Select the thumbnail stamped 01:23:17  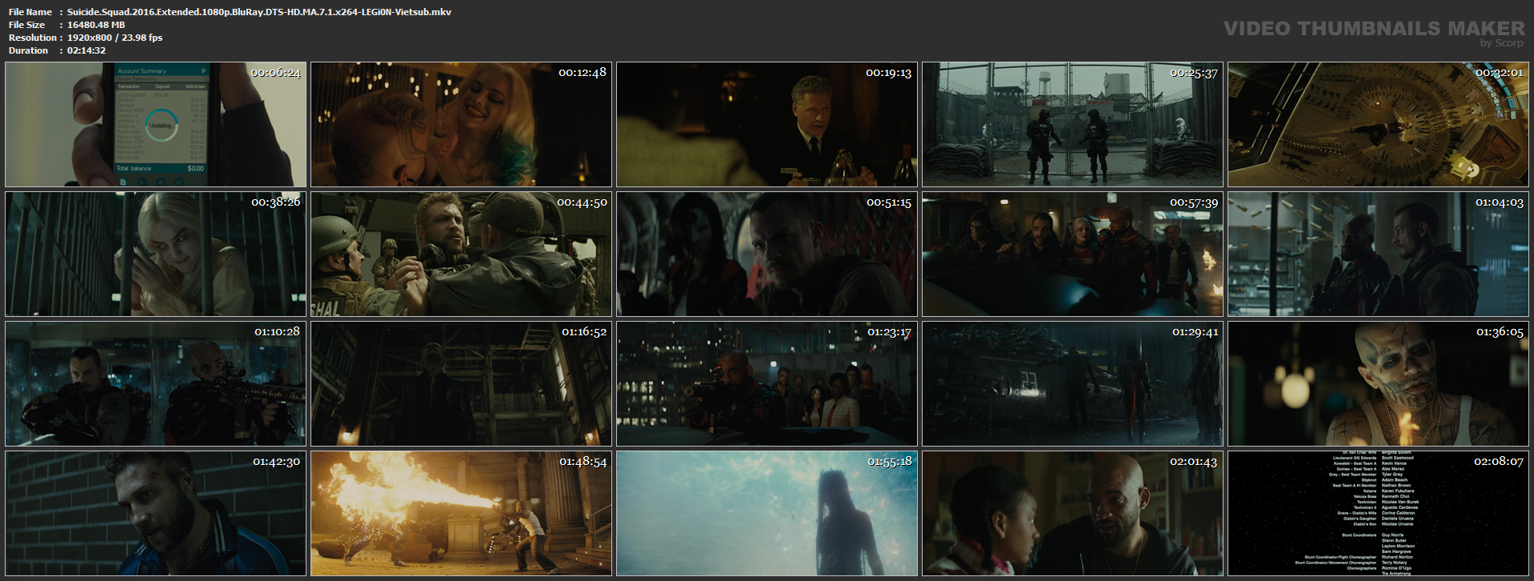click(767, 384)
